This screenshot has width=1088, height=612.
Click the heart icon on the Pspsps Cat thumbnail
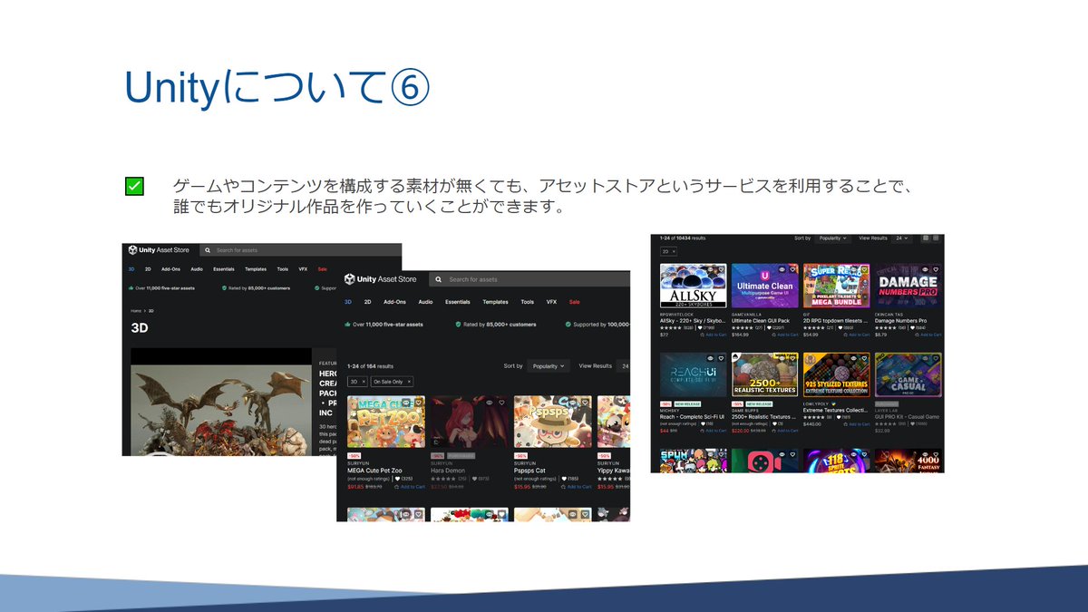[585, 403]
